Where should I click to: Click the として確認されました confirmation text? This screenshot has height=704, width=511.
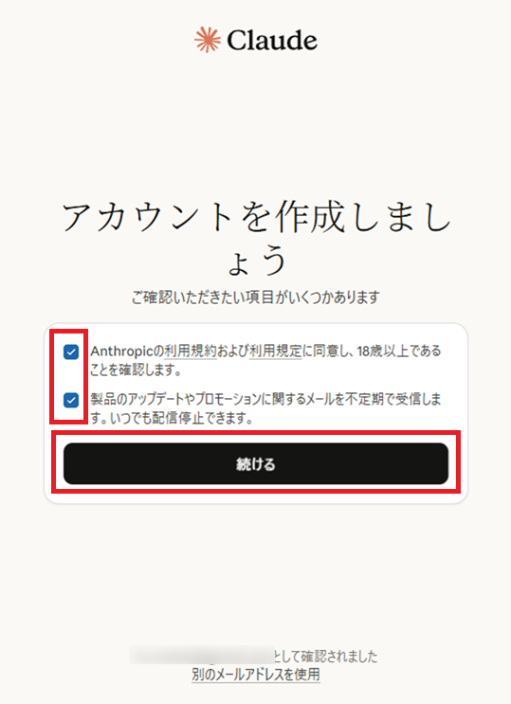326,657
